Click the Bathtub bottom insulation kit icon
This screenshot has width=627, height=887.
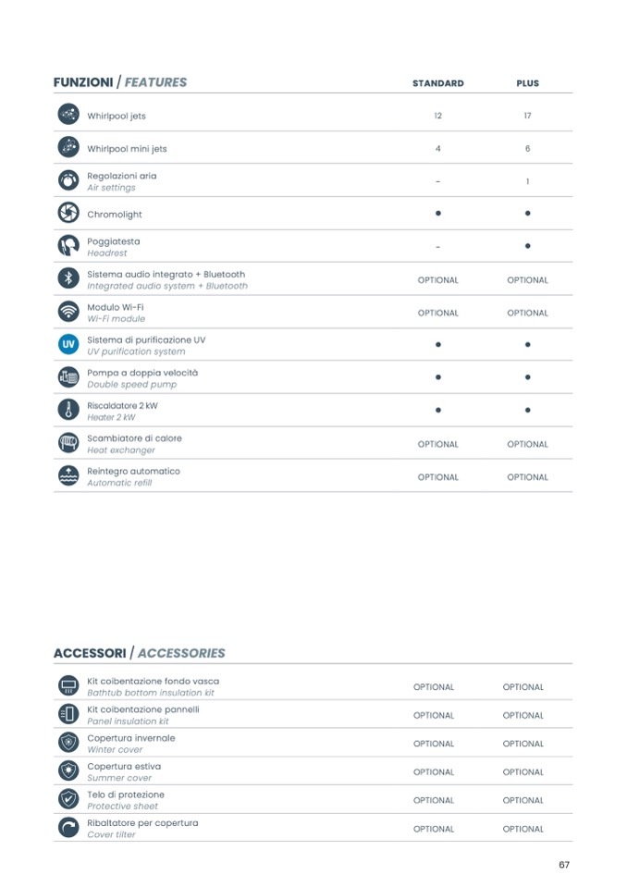point(68,686)
